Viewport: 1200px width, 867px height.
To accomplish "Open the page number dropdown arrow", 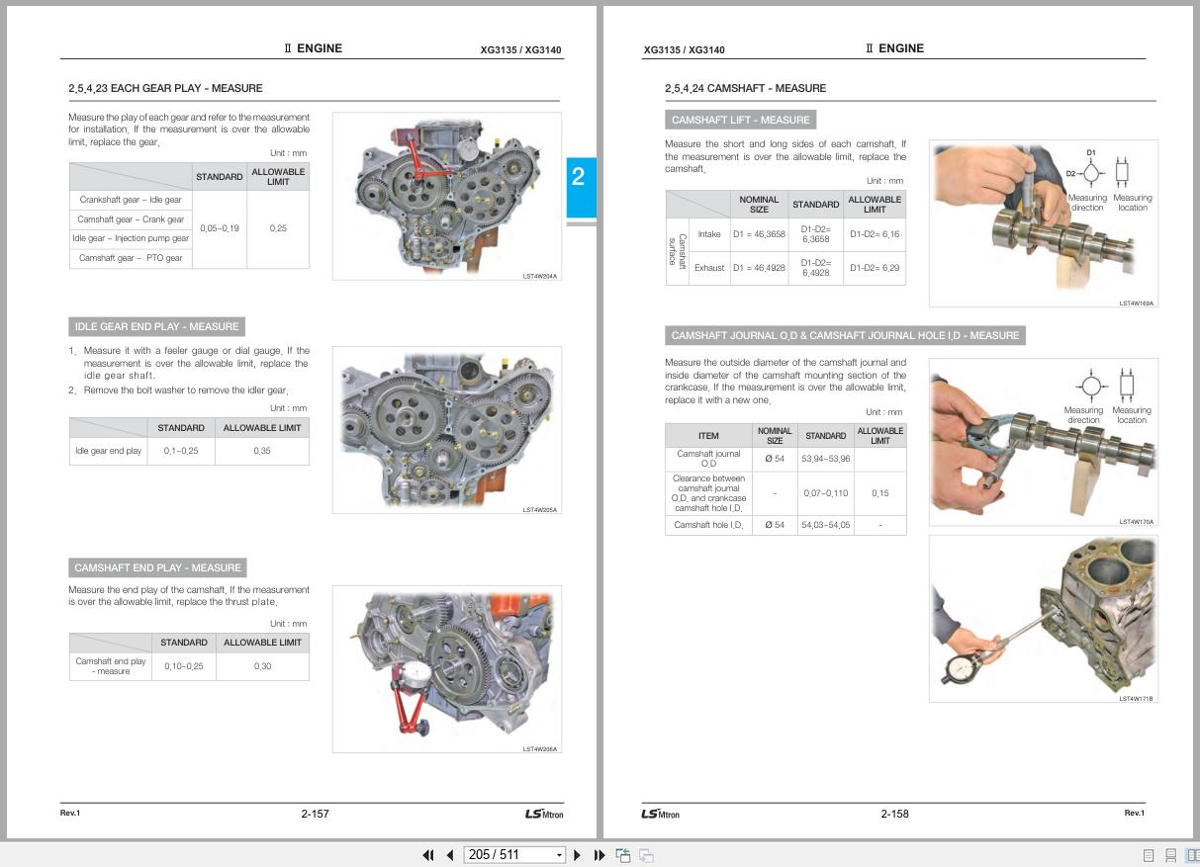I will point(559,855).
